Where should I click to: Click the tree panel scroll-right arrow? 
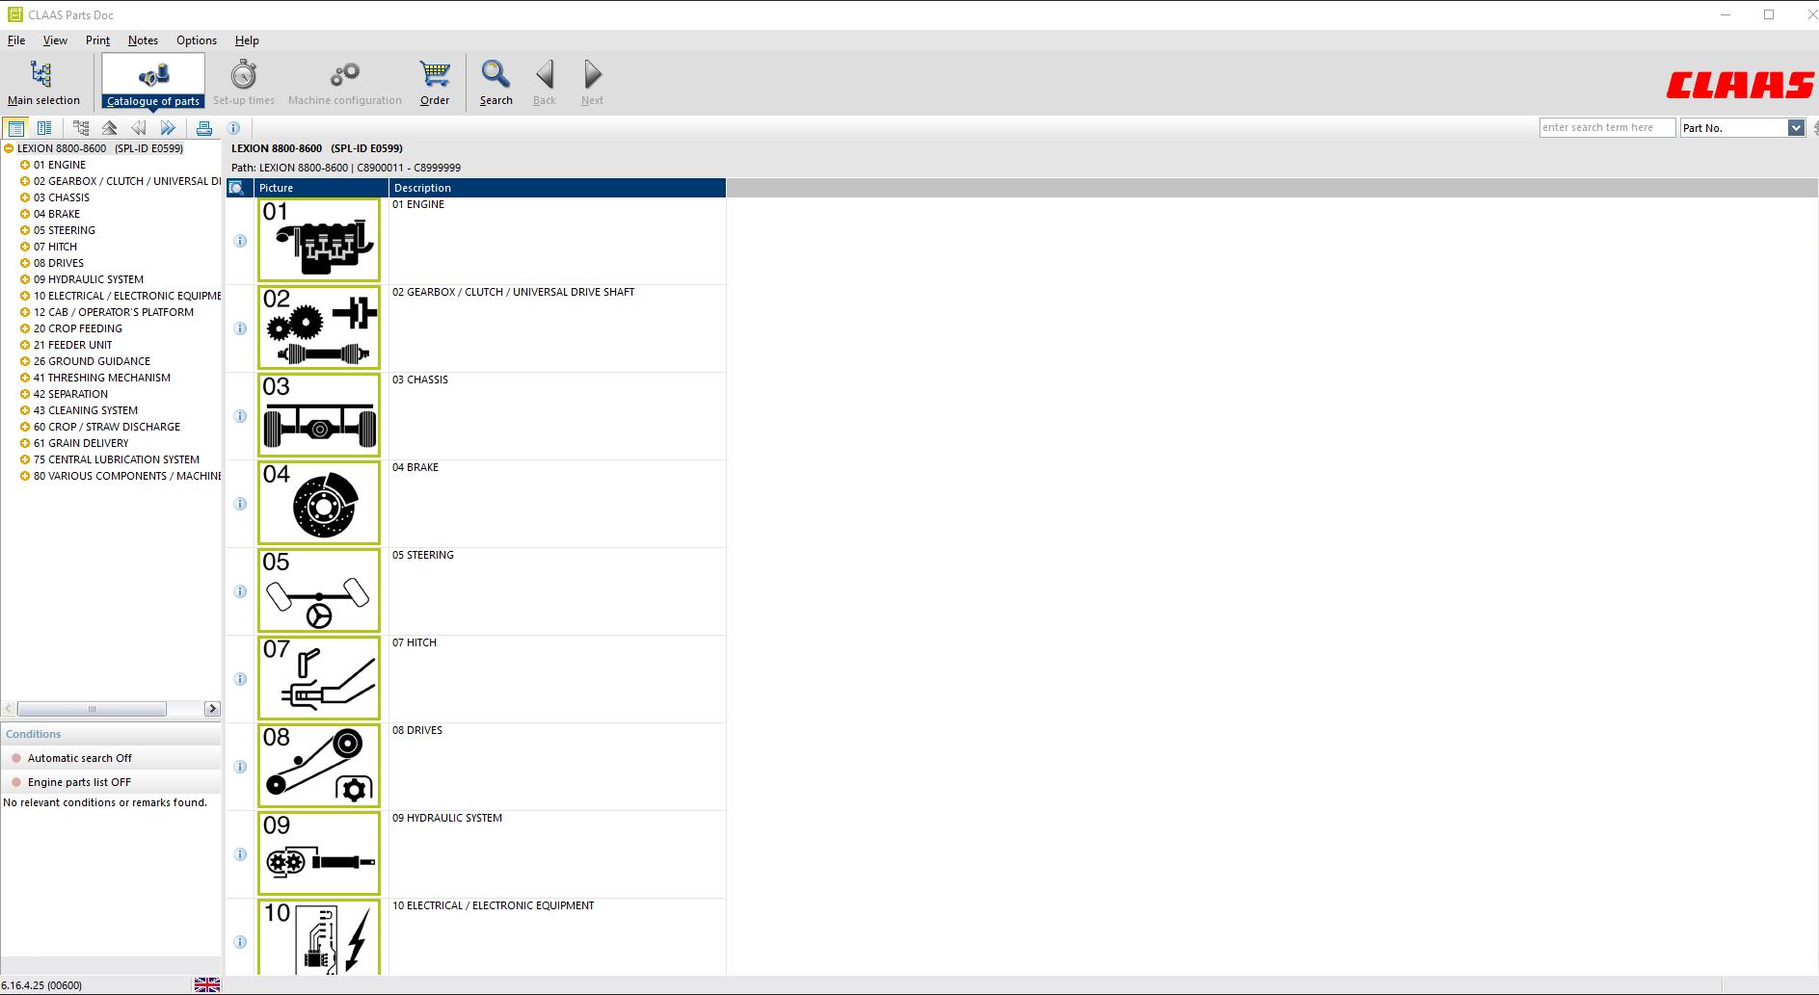[x=212, y=709]
